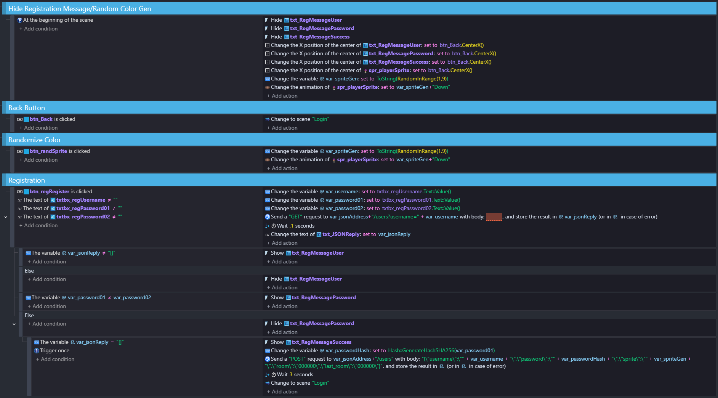Click the 'Hide txt_RegMessagePassword' action in the first group
The width and height of the screenshot is (718, 398).
[x=309, y=29]
